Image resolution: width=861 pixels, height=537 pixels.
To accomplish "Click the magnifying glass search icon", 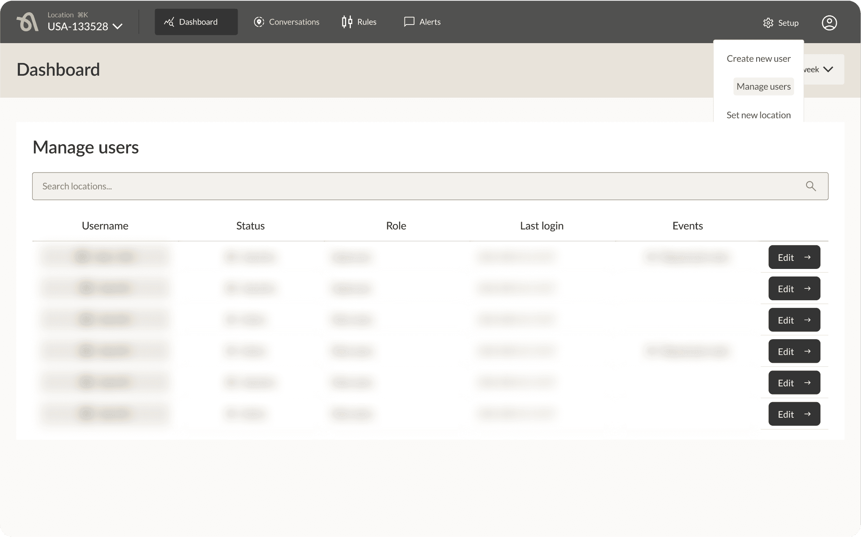I will pyautogui.click(x=811, y=186).
